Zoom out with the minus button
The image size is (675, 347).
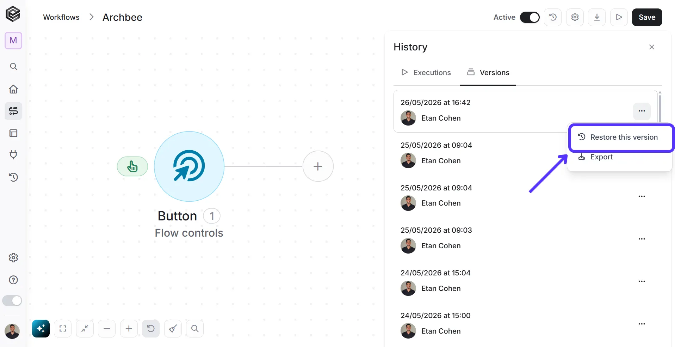(107, 329)
